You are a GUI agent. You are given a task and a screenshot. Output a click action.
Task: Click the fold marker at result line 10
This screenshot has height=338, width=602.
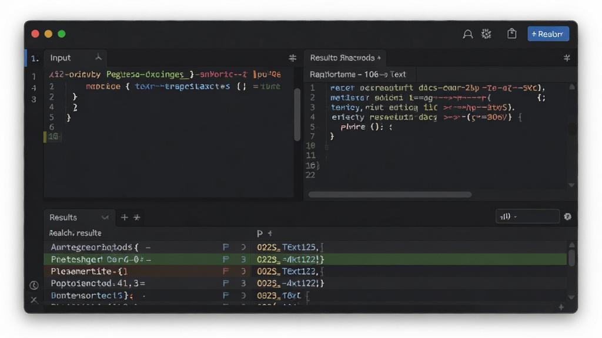point(326,147)
